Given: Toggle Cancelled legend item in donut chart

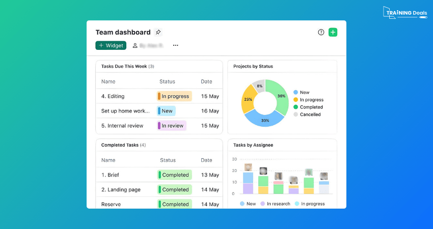Looking at the screenshot, I should (310, 114).
